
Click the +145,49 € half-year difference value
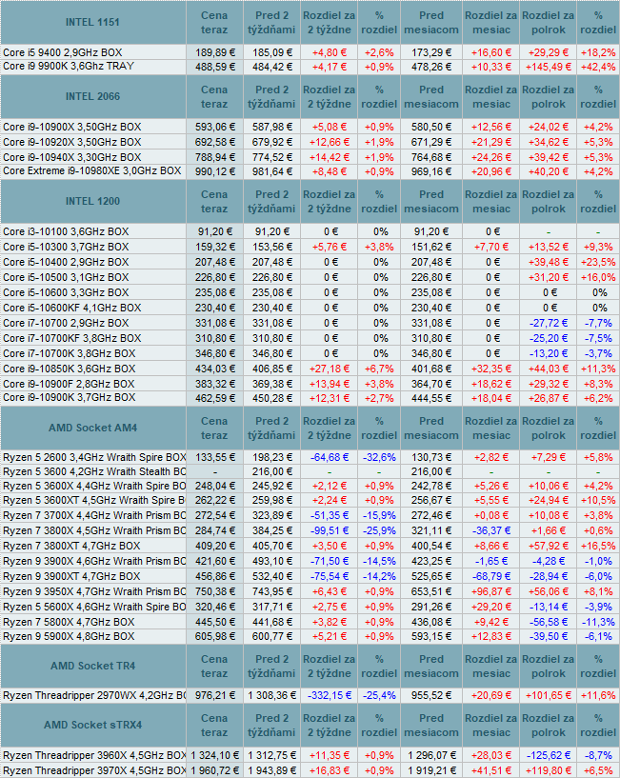tap(548, 67)
